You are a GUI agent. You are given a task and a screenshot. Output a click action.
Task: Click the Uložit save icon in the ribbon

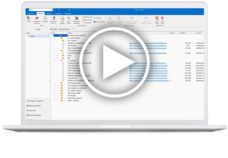coord(29,19)
